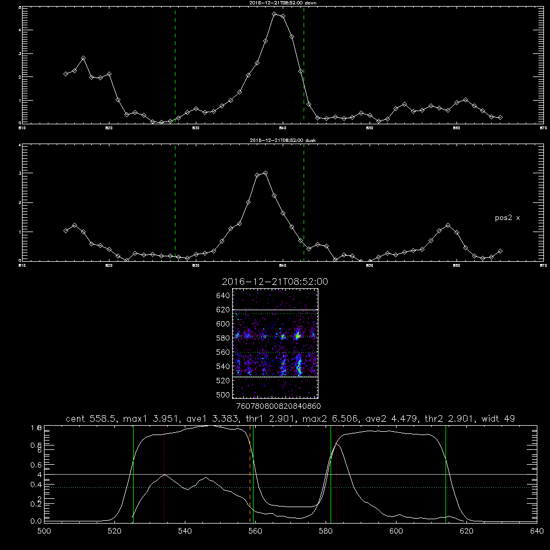The image size is (550, 550).
Task: Click the 'cent 558.5' value in stats line
Action: point(91,419)
